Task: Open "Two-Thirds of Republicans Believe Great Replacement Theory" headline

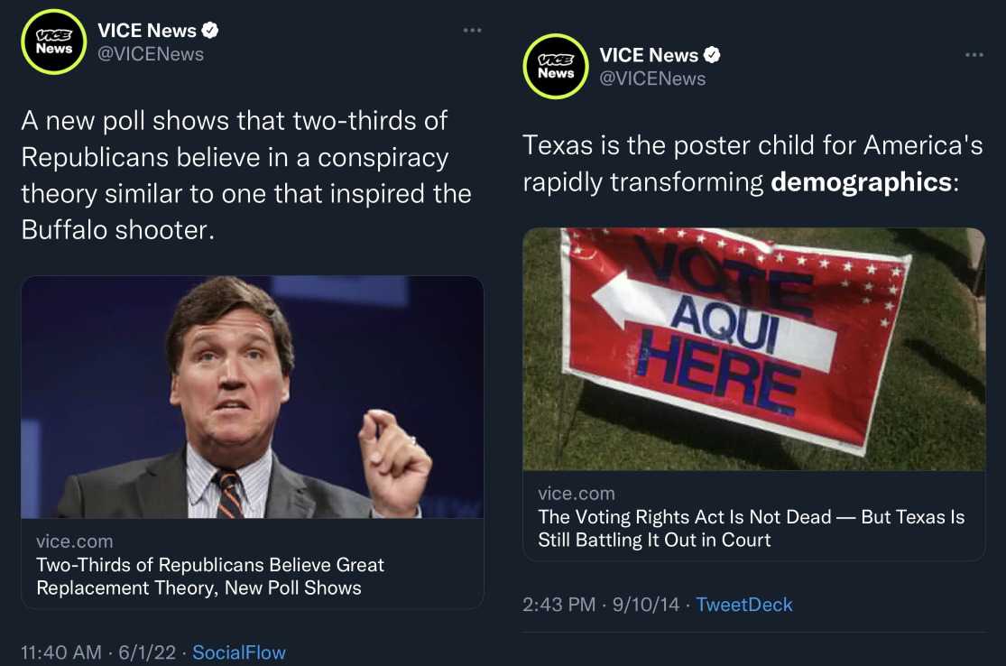Action: tap(209, 576)
